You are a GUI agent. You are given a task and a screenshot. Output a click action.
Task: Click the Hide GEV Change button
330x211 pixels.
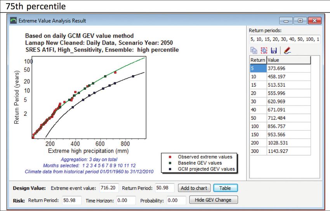[x=214, y=200]
